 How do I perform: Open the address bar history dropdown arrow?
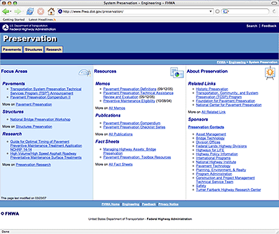point(211,11)
